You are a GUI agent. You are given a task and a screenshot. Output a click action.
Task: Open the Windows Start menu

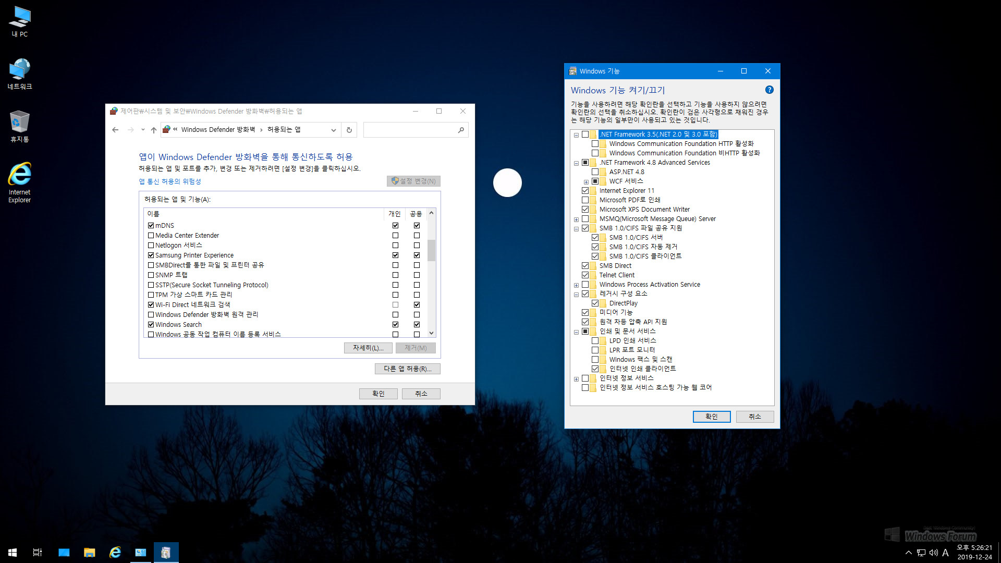pos(13,552)
